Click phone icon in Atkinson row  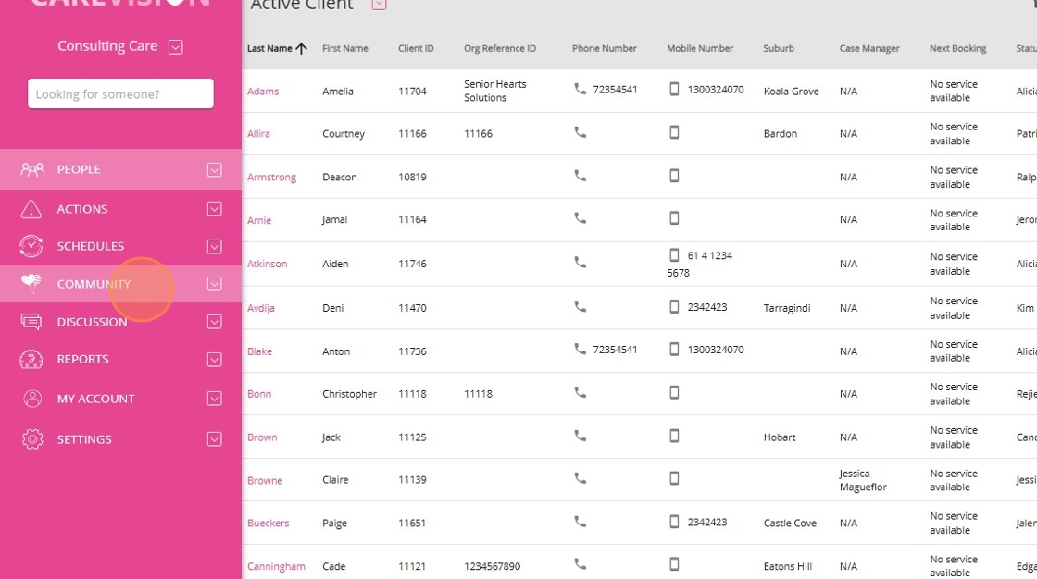[580, 263]
